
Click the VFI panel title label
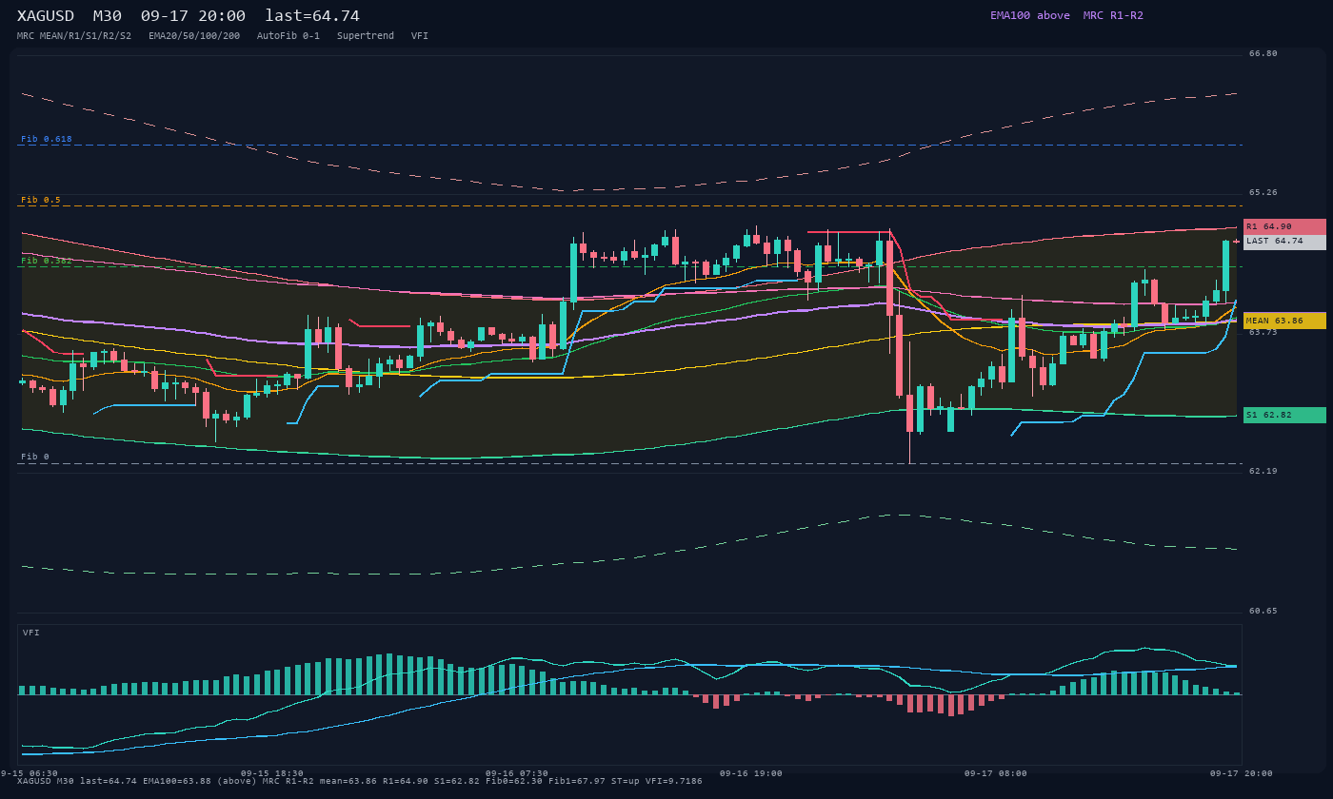(x=31, y=633)
